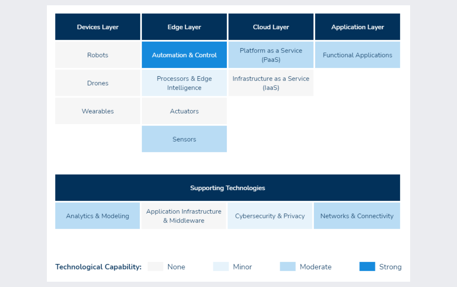The height and width of the screenshot is (287, 457).
Task: Open the Cloud Layer header
Action: pos(271,27)
